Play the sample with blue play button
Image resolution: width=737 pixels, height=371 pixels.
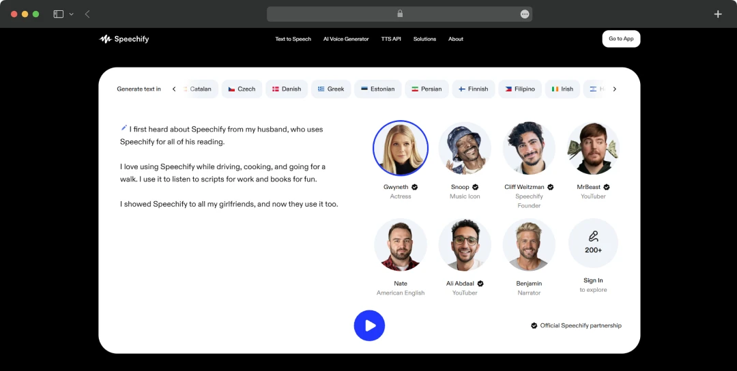pyautogui.click(x=369, y=325)
